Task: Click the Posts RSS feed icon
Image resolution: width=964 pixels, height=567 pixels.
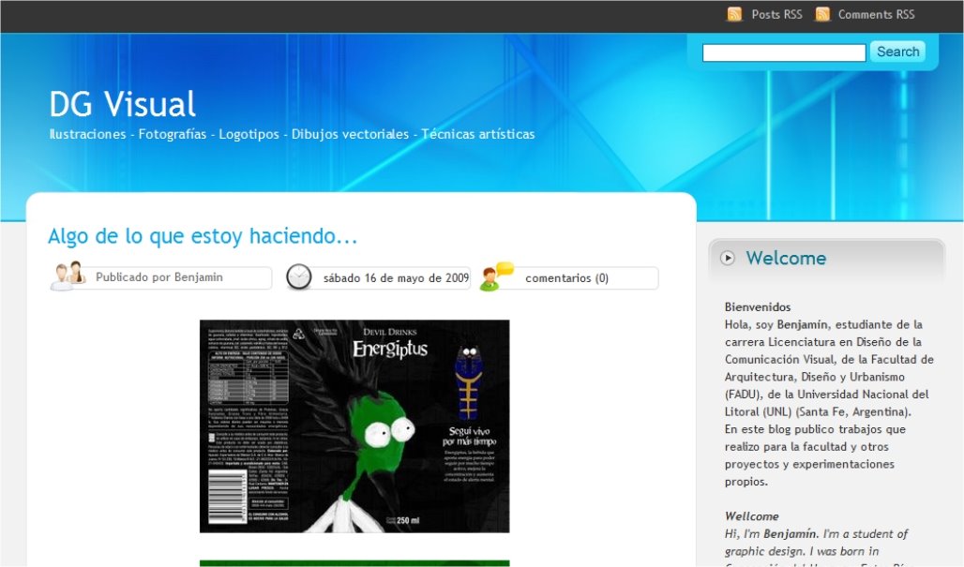Action: (x=735, y=14)
